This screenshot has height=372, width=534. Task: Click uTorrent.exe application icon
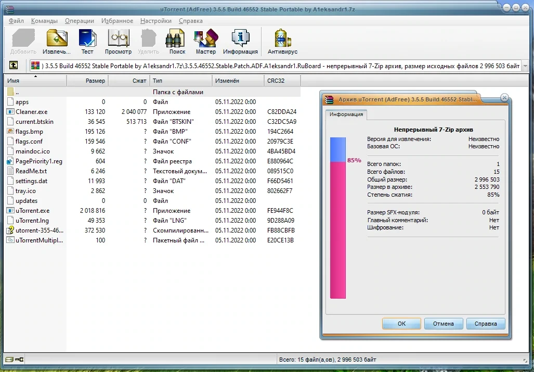[x=10, y=211]
